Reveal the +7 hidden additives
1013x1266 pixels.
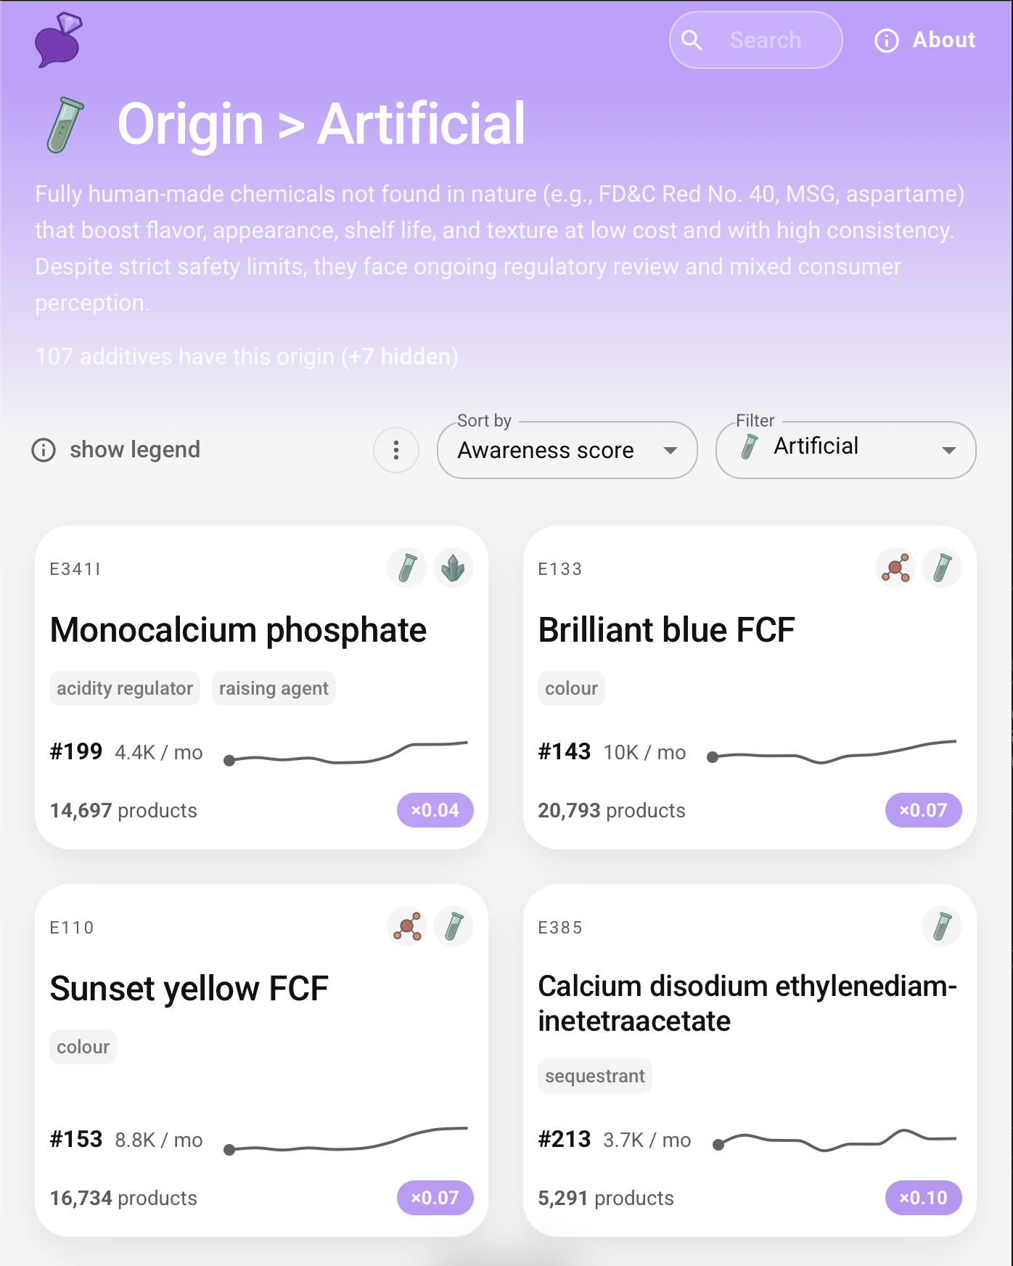(x=400, y=356)
